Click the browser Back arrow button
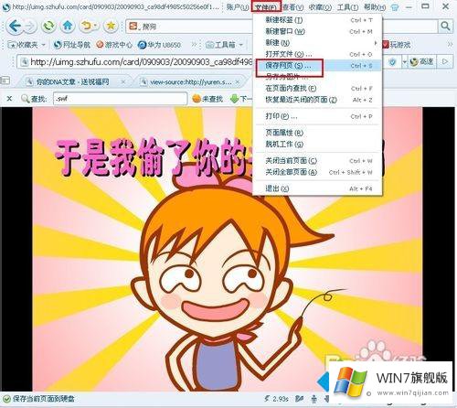The width and height of the screenshot is (457, 408). point(15,26)
